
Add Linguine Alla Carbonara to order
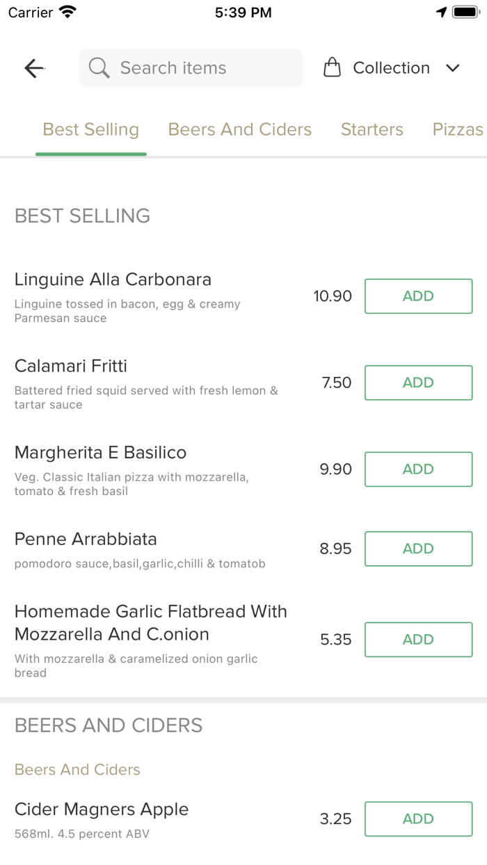coord(418,296)
